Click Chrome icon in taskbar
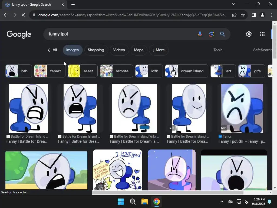 [157, 201]
